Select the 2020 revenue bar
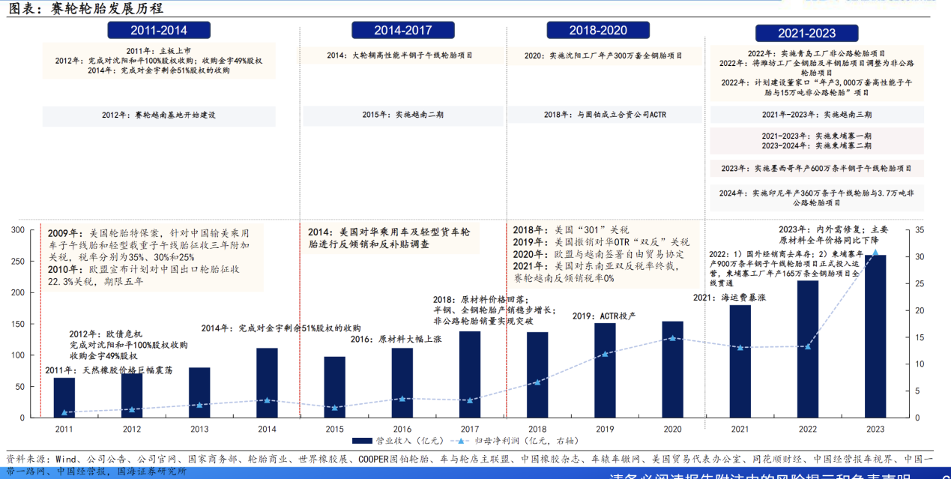This screenshot has width=951, height=479. (672, 370)
